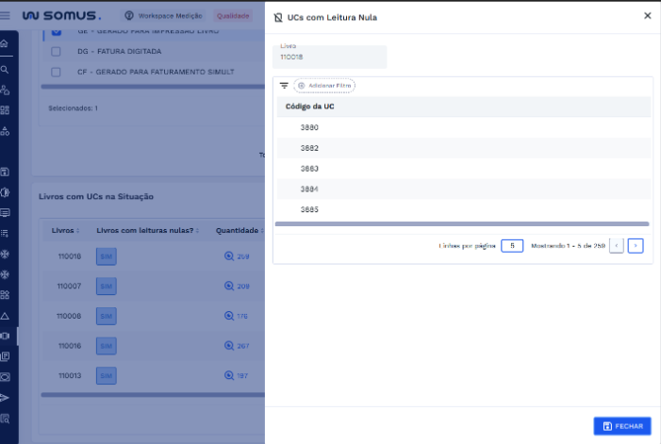661x444 pixels.
Task: Select UC code 3880 row
Action: click(x=464, y=127)
